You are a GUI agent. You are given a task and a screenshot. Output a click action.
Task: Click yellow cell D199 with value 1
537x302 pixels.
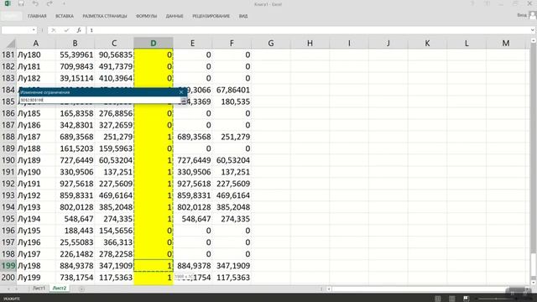153,266
